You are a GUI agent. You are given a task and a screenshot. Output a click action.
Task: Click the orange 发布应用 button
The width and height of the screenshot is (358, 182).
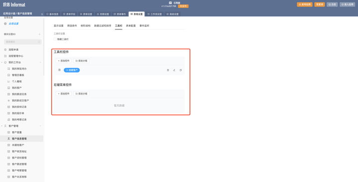click(x=305, y=4)
